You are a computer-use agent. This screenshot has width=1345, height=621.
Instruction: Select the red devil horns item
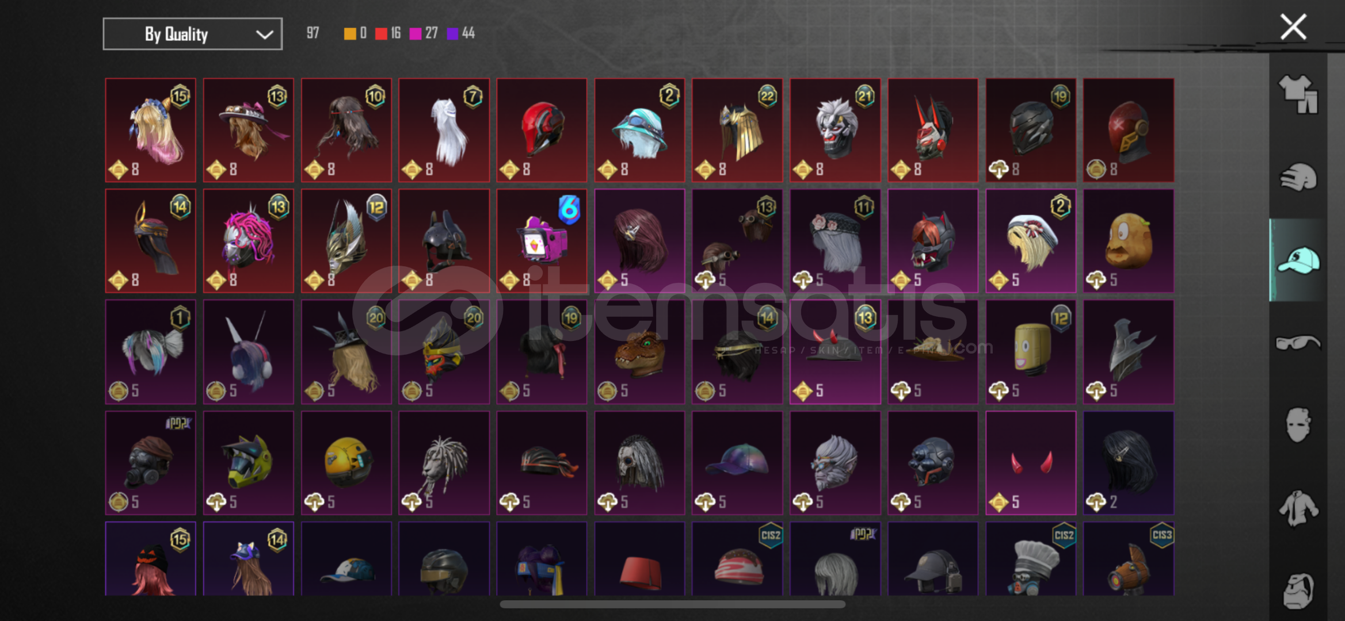coord(1031,462)
